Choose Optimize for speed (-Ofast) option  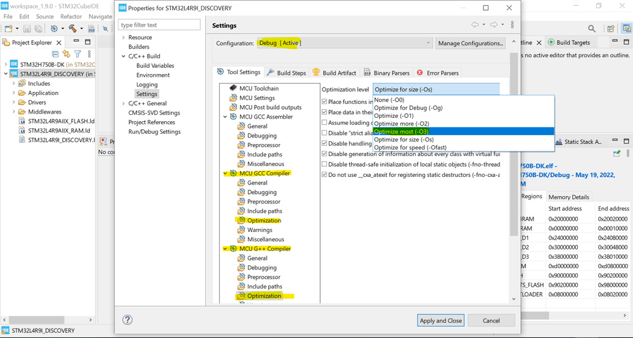click(463, 147)
